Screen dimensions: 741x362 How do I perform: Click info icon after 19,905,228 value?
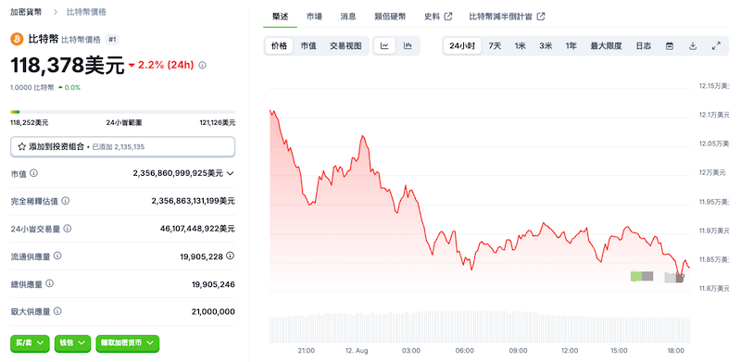(x=230, y=256)
